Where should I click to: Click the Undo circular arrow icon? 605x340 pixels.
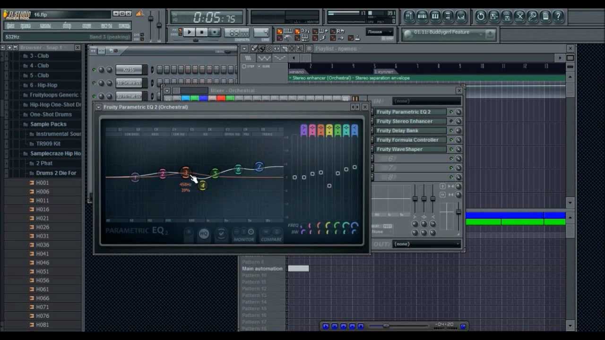pyautogui.click(x=481, y=17)
